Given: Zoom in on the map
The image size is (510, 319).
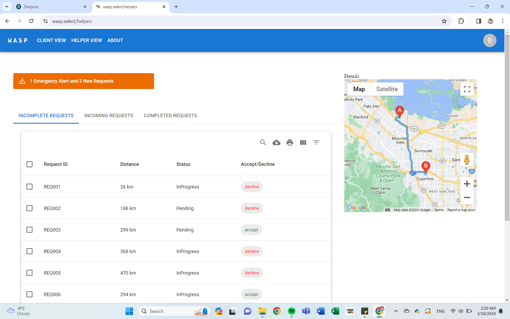Looking at the screenshot, I should pos(467,184).
